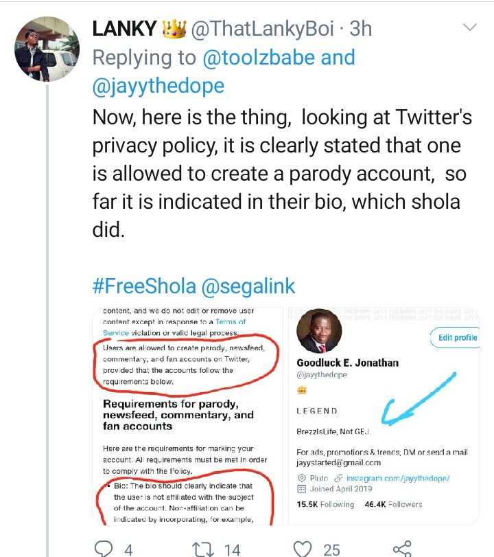
Task: Click the LANKY display name
Action: point(123,29)
